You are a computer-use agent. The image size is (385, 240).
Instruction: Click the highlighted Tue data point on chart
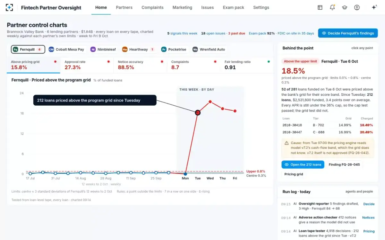pos(198,112)
